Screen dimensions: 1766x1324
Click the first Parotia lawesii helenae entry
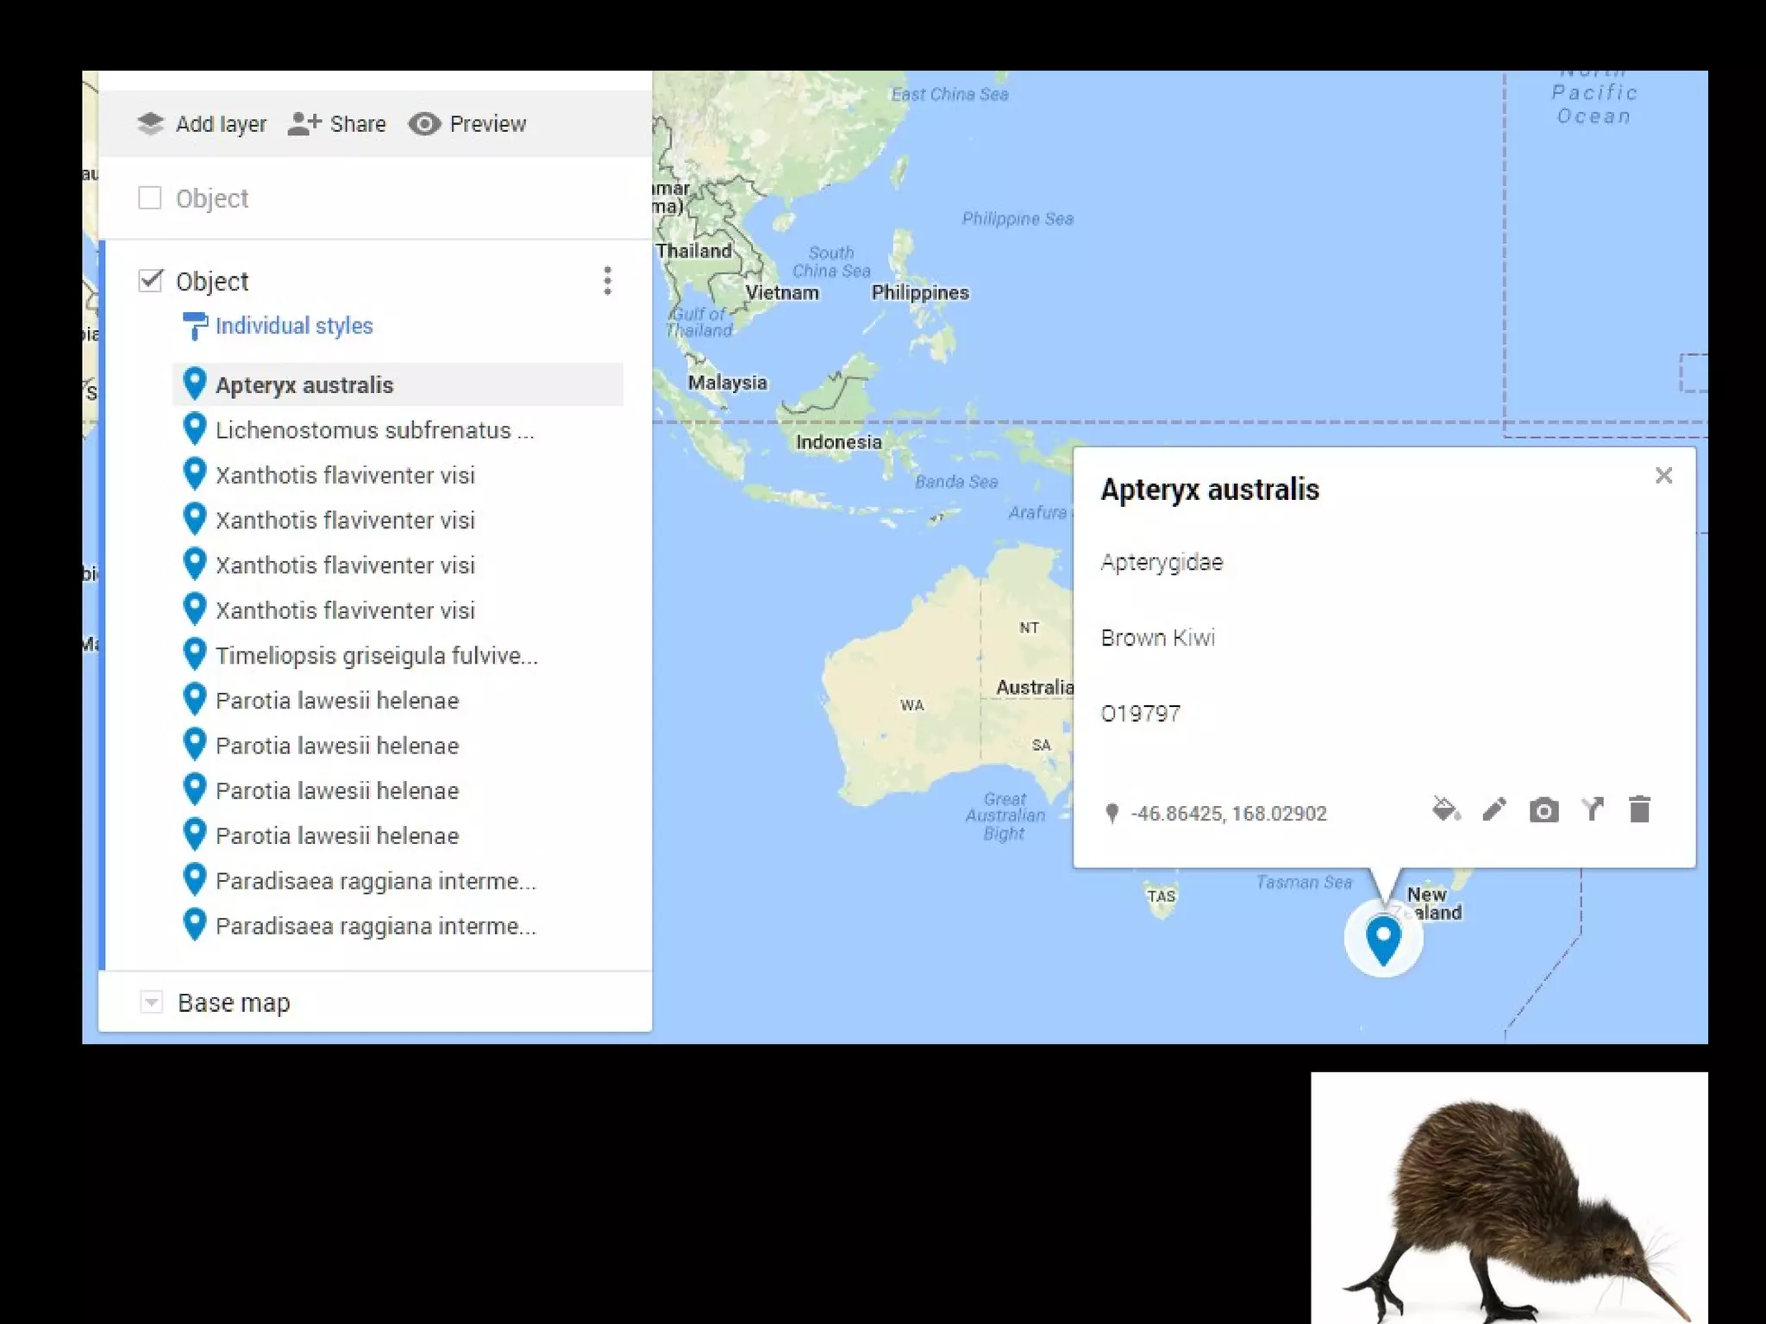click(336, 701)
